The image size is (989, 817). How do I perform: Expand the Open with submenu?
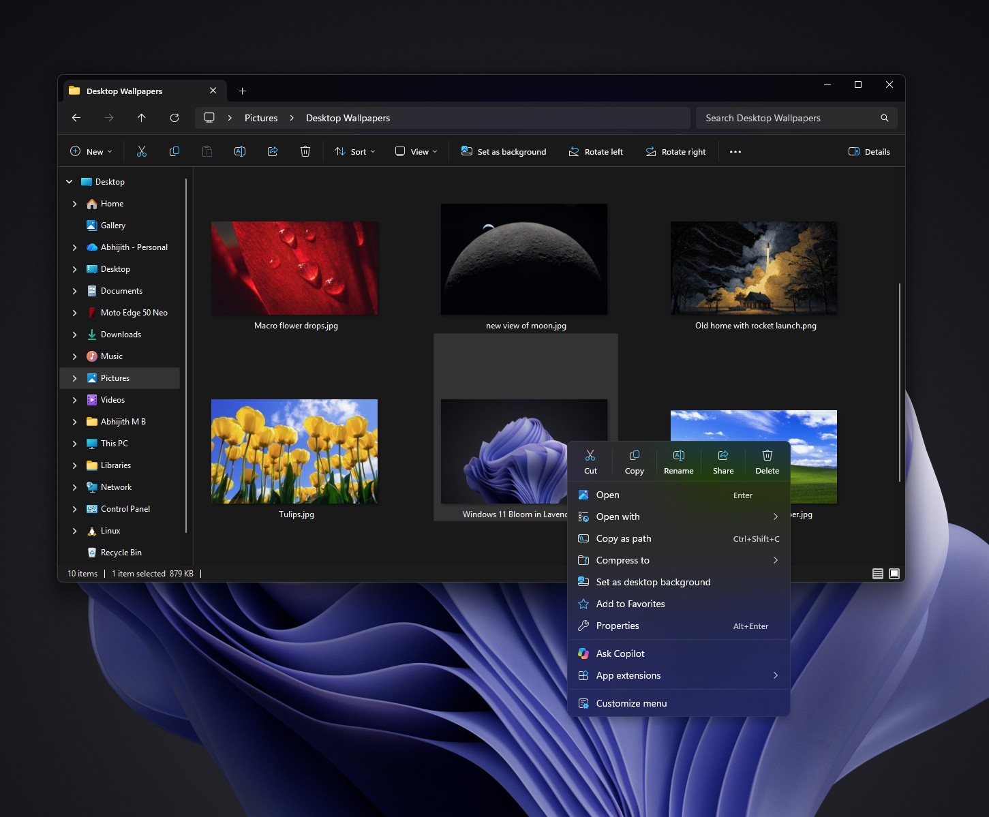coord(679,517)
